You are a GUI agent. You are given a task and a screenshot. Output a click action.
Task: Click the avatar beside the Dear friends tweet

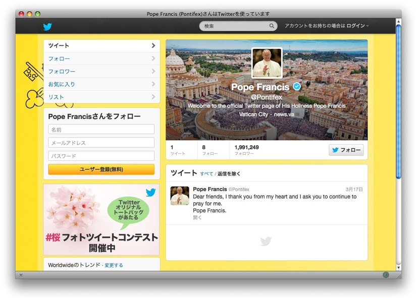[180, 196]
